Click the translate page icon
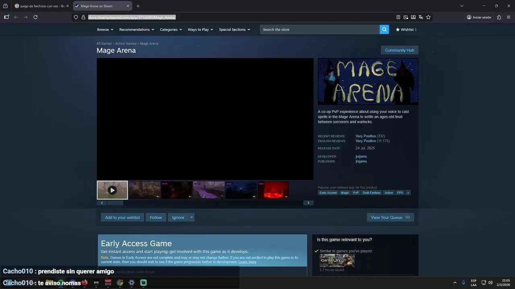Viewport: 515px width, 289px height. pyautogui.click(x=421, y=17)
